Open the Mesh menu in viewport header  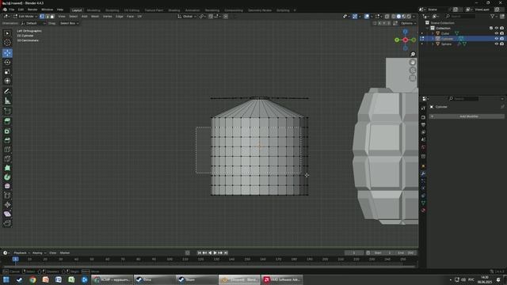[95, 16]
